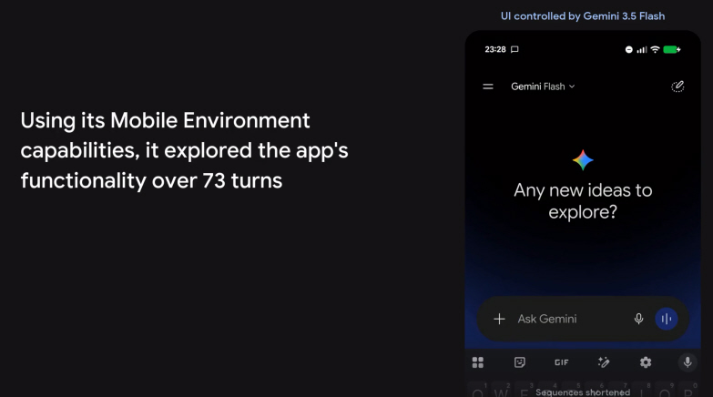Tap the microphone icon in the Ask Gemini bar

(638, 319)
